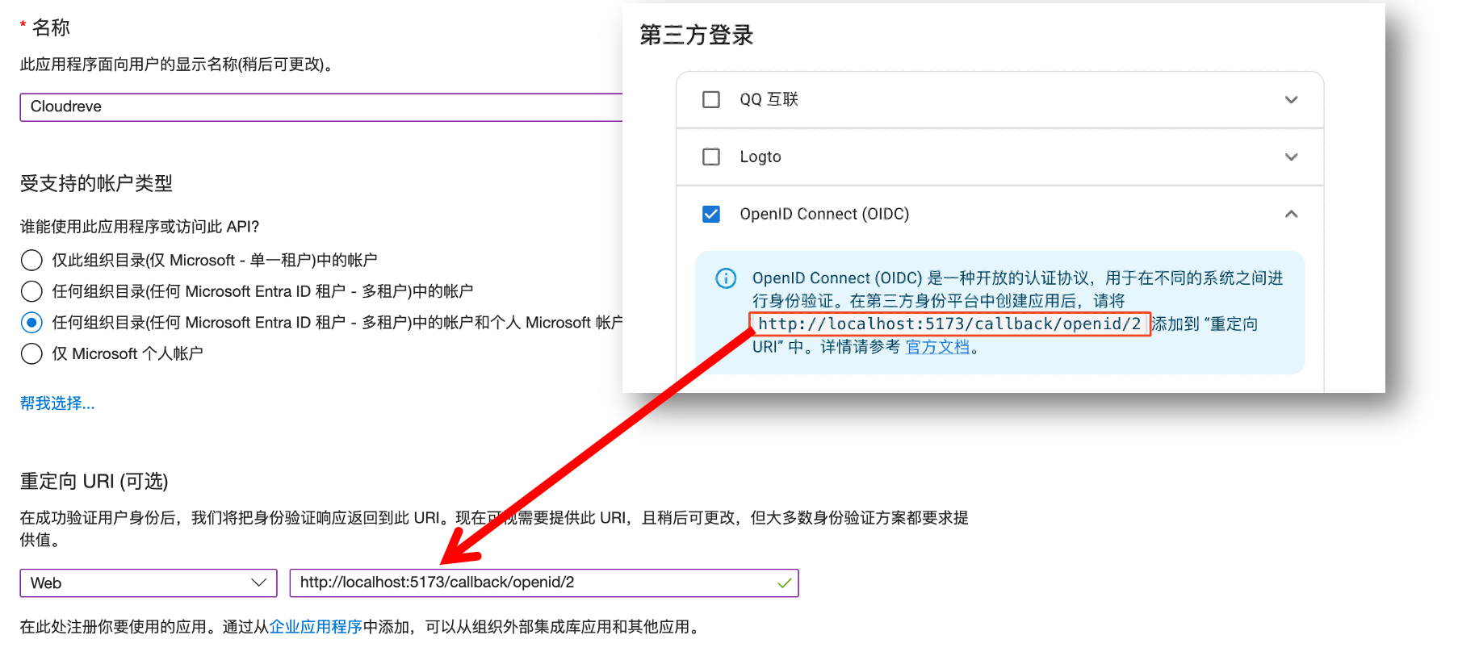Viewport: 1479px width, 660px height.
Task: Choose 仅 Microsoft 个人帐户 radio option
Action: click(31, 353)
